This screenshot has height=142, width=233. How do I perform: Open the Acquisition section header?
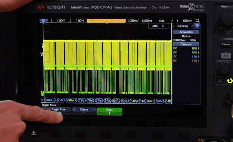pyautogui.click(x=186, y=32)
